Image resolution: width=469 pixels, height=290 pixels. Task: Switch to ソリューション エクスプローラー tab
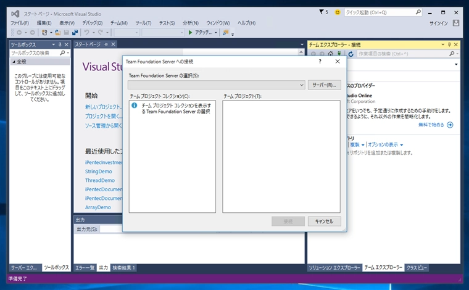pos(334,268)
